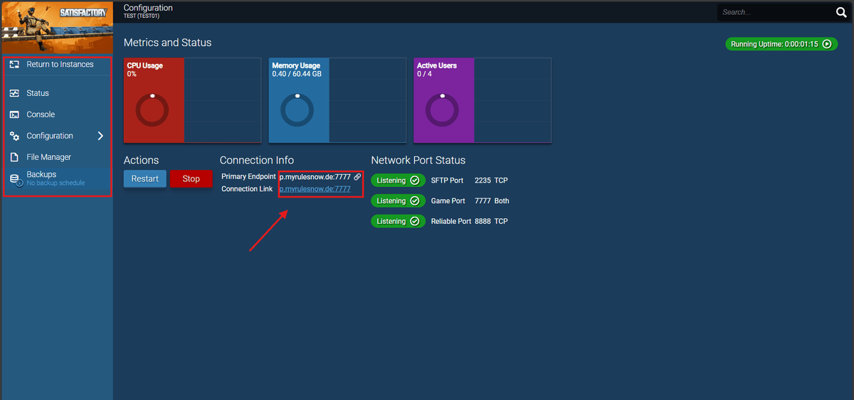Viewport: 854px width, 400px height.
Task: Open the Configuration menu item
Action: click(57, 136)
